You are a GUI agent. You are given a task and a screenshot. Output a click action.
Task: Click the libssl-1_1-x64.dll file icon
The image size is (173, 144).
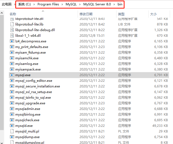[x=12, y=35]
